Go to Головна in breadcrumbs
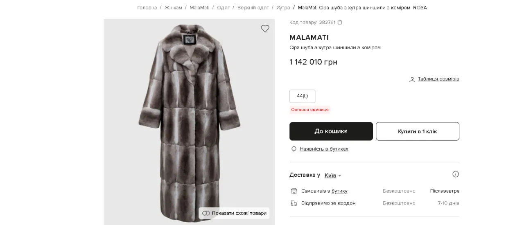Image resolution: width=524 pixels, height=225 pixels. point(147,8)
